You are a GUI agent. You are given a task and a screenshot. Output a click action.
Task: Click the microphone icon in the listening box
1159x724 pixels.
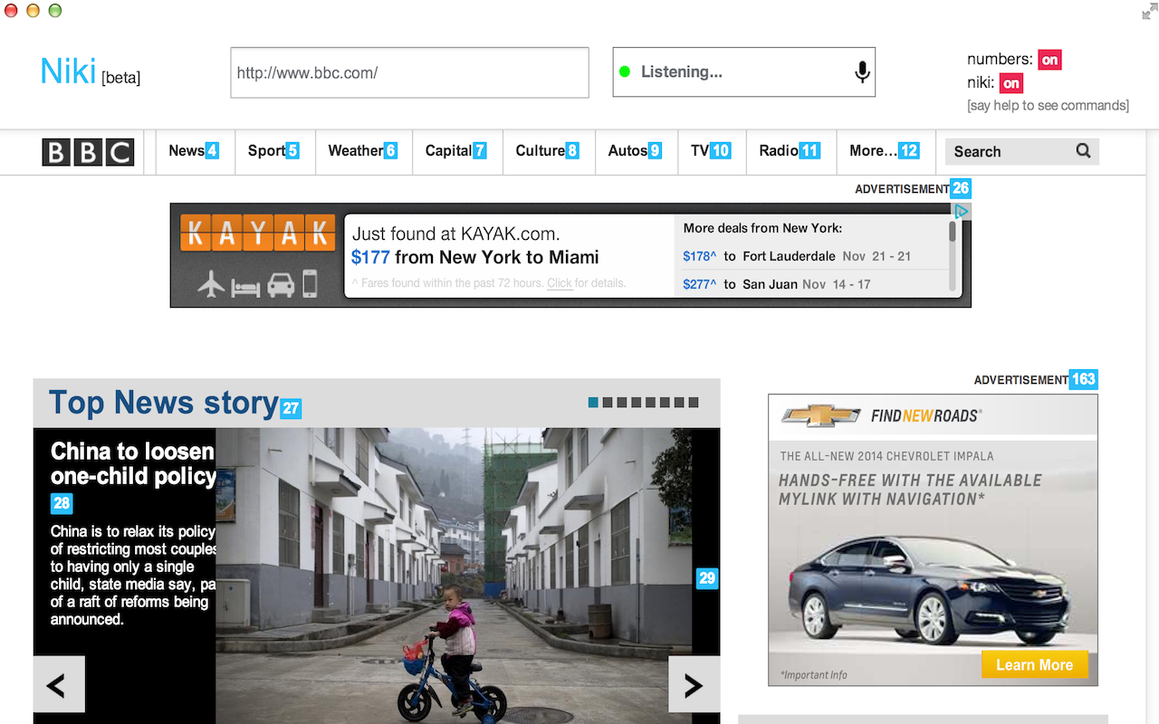coord(862,71)
